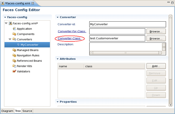The height and width of the screenshot is (114, 175).
Task: Focus the empty Converter-for-Class field
Action: click(x=117, y=32)
